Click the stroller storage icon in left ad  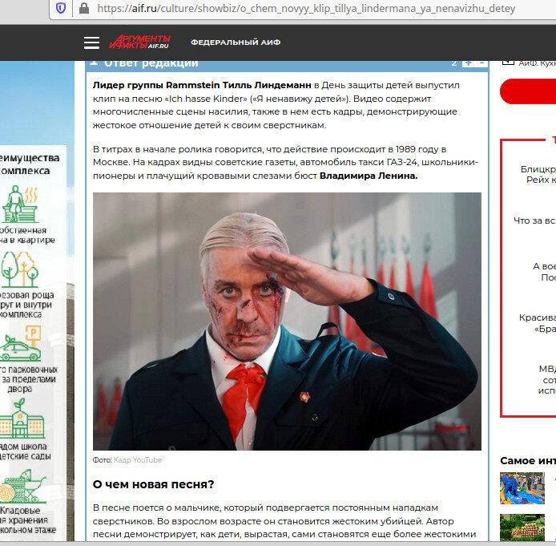(x=22, y=486)
